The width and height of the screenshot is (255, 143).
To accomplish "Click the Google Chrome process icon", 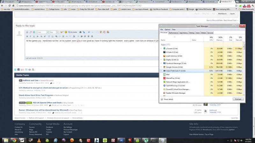I will [164, 67].
